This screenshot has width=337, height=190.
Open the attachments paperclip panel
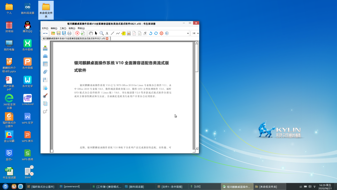point(46,71)
